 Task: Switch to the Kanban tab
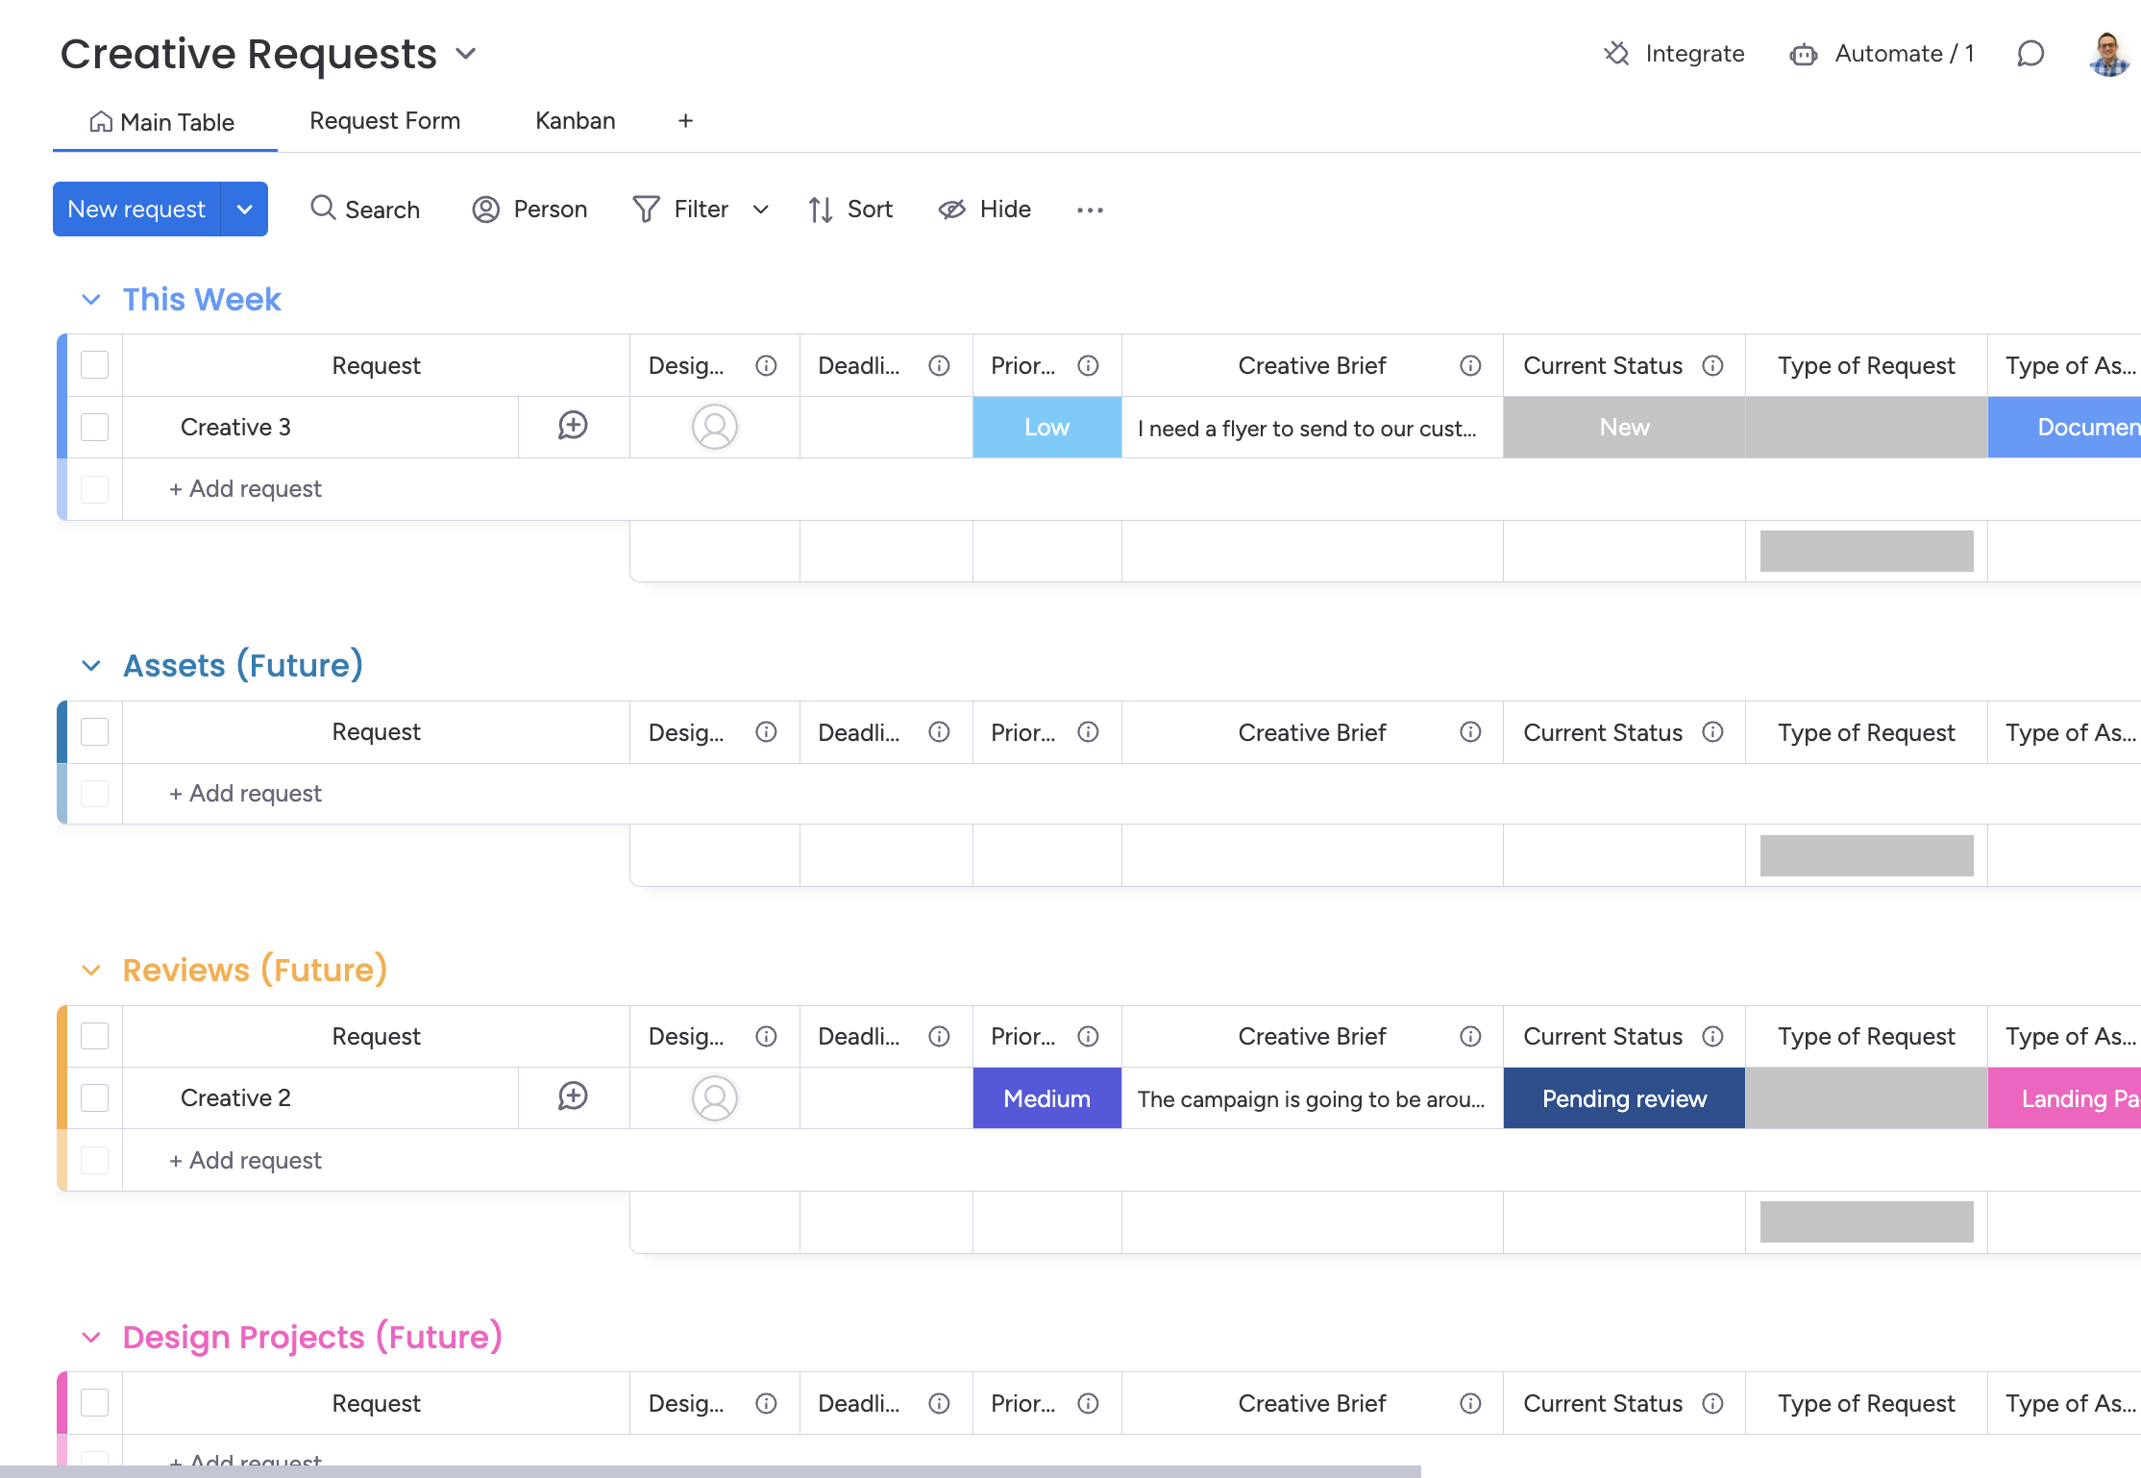coord(575,121)
